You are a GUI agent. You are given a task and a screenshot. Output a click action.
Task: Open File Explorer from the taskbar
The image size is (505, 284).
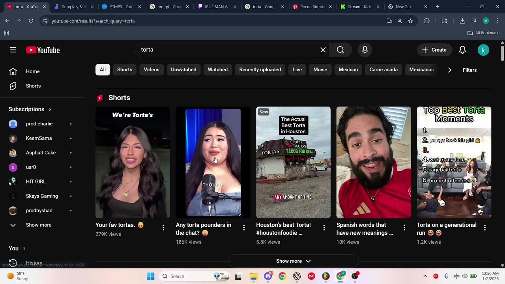253,276
